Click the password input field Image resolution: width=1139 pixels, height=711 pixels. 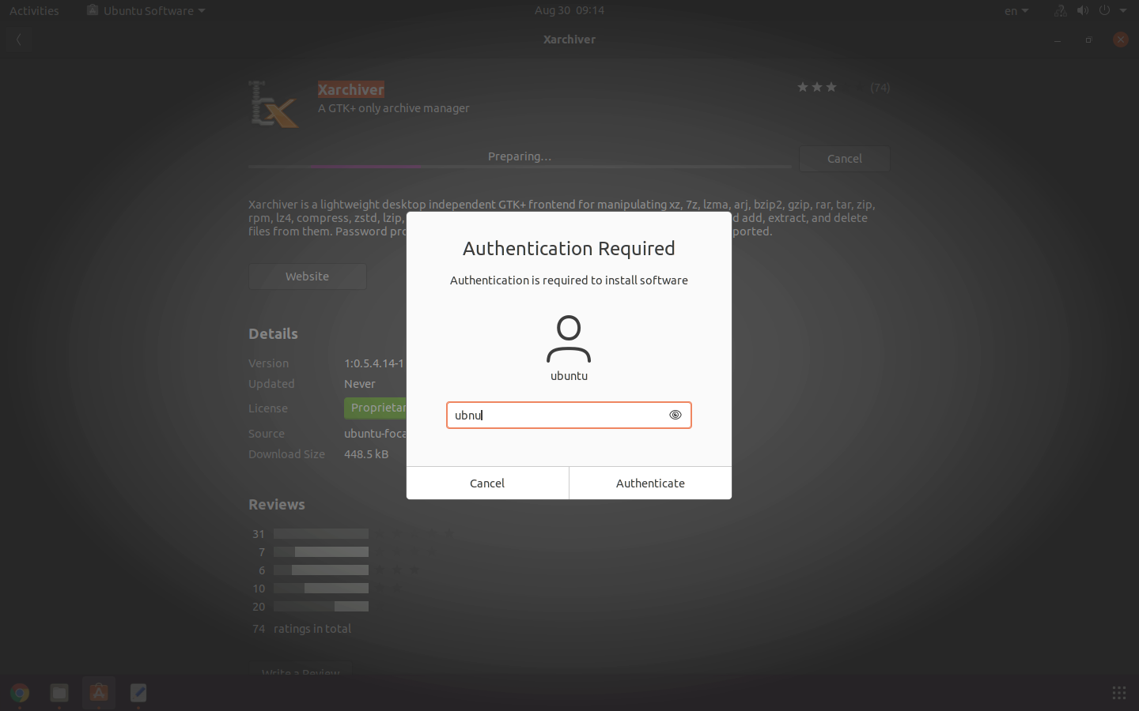[x=569, y=415]
